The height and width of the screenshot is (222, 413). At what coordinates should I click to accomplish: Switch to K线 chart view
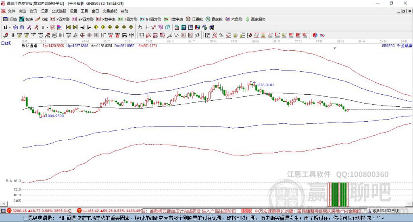(x=42, y=19)
